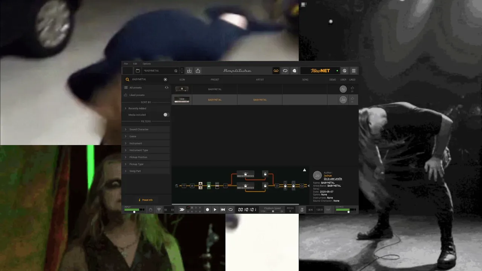Expand the Instrument Type filter

tap(146, 150)
